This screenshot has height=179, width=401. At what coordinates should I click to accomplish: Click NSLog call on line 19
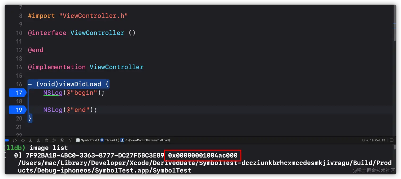pyautogui.click(x=53, y=110)
